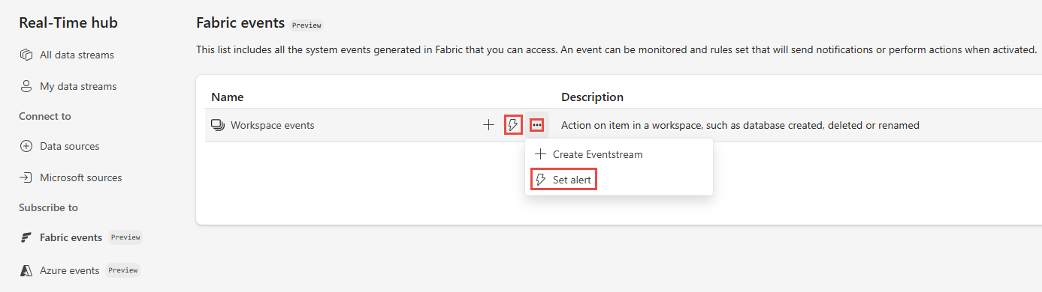
Task: Open the Workspace events name link
Action: tap(272, 125)
